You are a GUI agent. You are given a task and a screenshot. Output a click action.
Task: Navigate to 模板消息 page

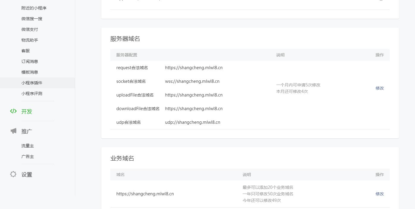pos(30,72)
